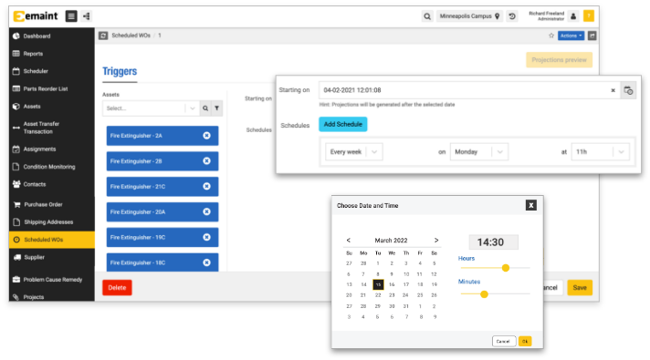
Task: Open the hamburger menu icon
Action: pos(71,16)
